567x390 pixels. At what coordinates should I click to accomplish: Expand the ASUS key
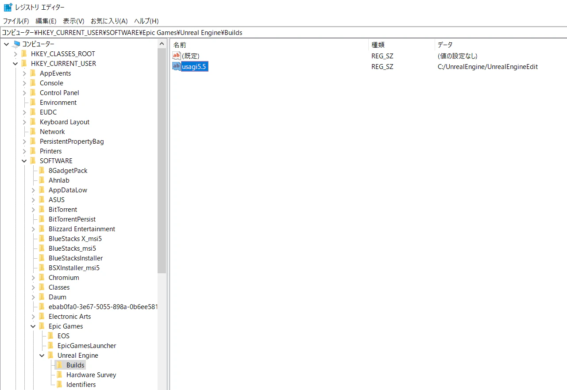[33, 199]
